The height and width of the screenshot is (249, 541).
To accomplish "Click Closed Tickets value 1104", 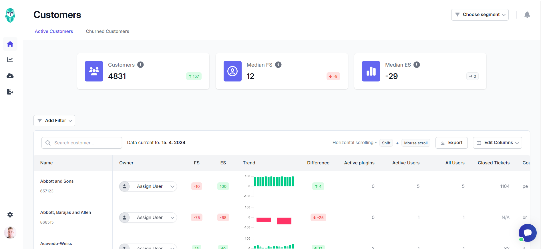I will (x=505, y=186).
